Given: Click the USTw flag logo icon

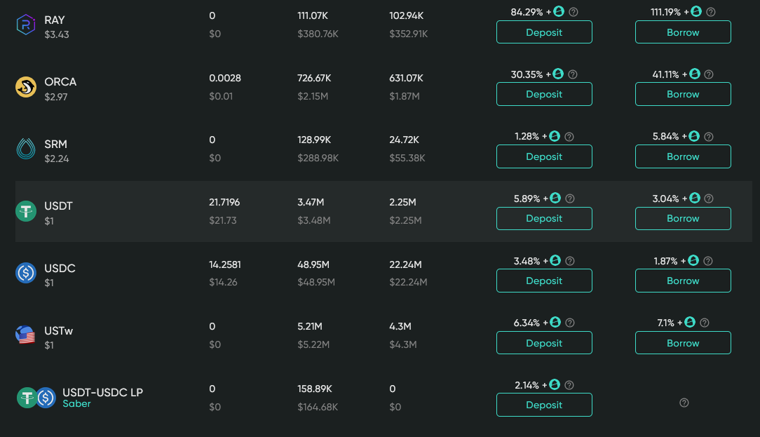Looking at the screenshot, I should pos(26,335).
